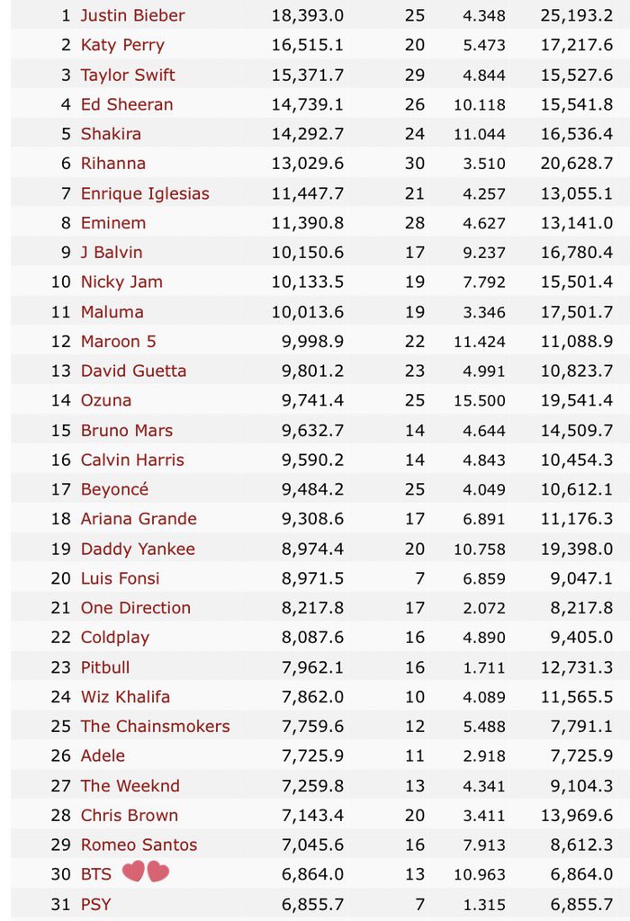
Task: Click the Enrique Iglesias link
Action: pyautogui.click(x=145, y=193)
